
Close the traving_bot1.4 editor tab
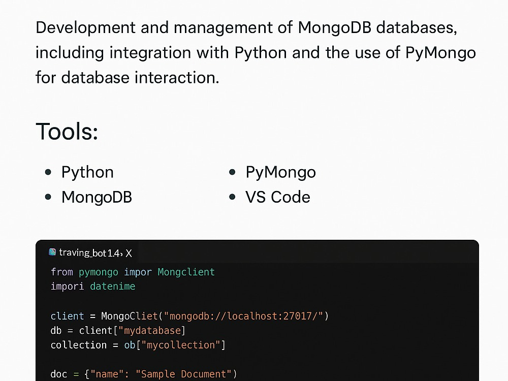click(x=129, y=253)
